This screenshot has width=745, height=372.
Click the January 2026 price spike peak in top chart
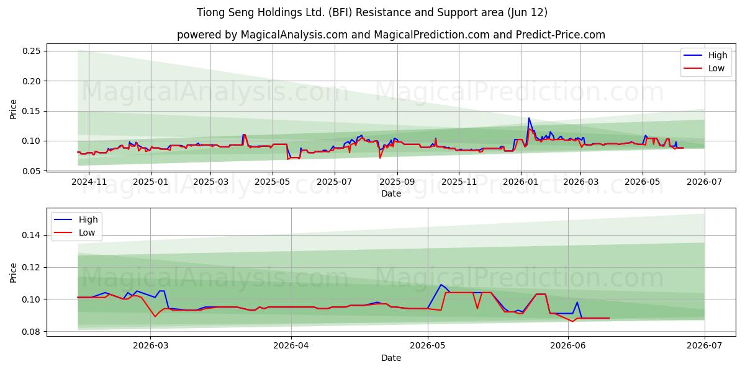529,118
